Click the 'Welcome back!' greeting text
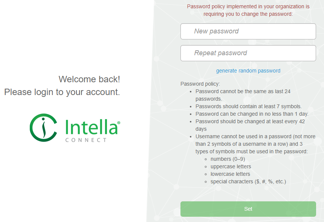Screen dimensions: 324x222 89,79
